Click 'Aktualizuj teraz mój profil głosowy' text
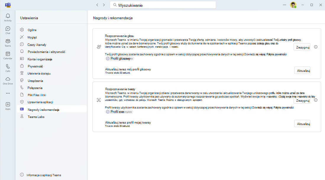325x180 pixels. click(x=128, y=69)
